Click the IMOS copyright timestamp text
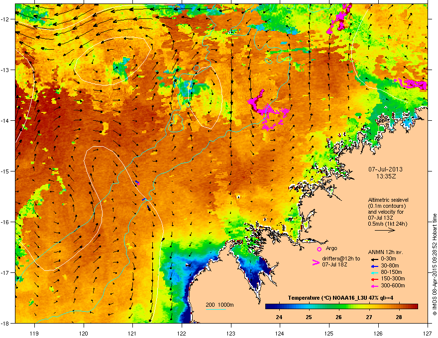Viewport: 438px width, 338px height. point(435,264)
